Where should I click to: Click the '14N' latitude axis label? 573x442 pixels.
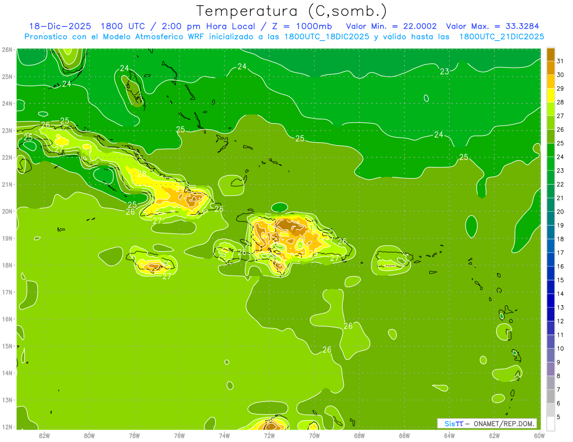point(7,373)
